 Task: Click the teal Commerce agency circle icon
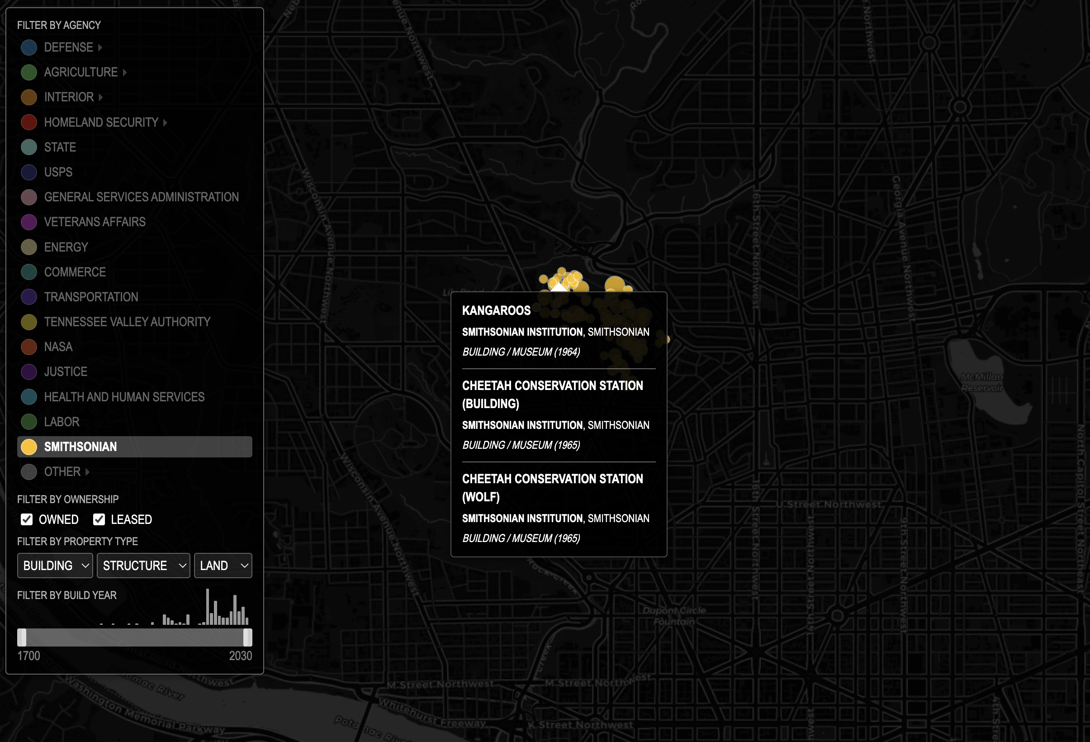click(29, 272)
